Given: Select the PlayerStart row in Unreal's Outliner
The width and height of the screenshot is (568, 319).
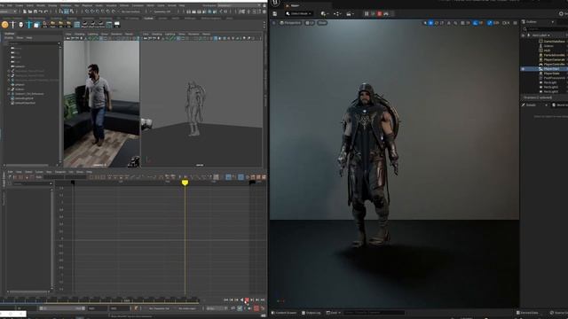Looking at the screenshot, I should 544,69.
